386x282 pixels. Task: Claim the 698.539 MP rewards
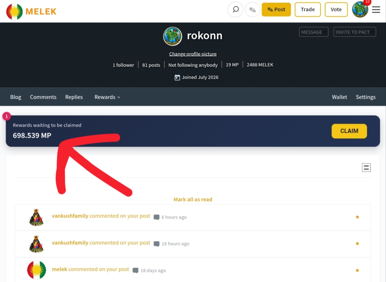click(349, 131)
